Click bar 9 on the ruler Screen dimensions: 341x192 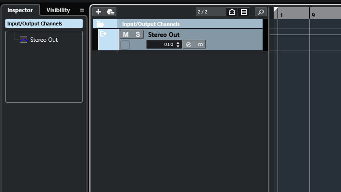pyautogui.click(x=313, y=15)
